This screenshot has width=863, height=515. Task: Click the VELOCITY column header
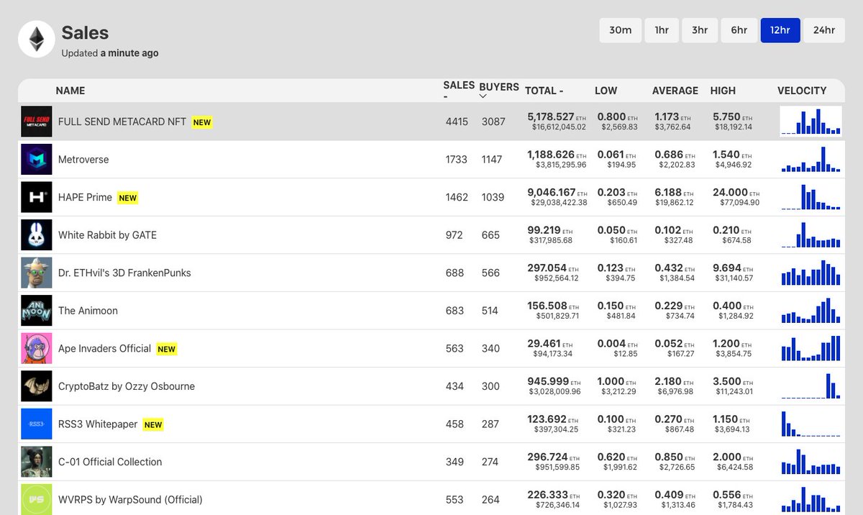click(802, 91)
